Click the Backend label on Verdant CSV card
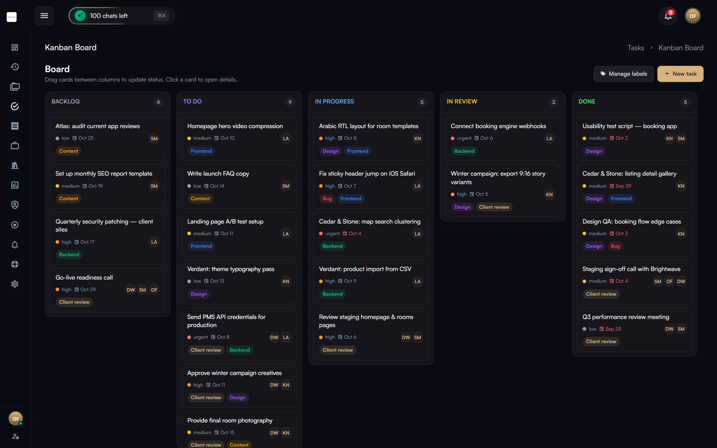 pyautogui.click(x=333, y=294)
